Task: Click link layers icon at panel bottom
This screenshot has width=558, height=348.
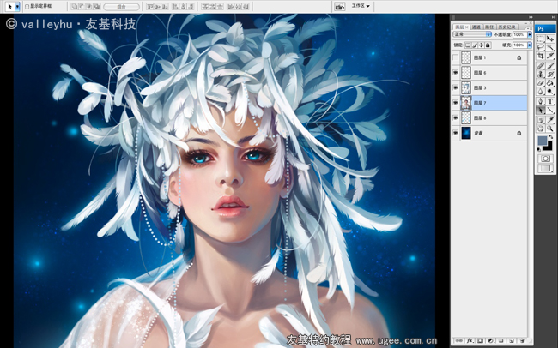Action: coord(459,341)
